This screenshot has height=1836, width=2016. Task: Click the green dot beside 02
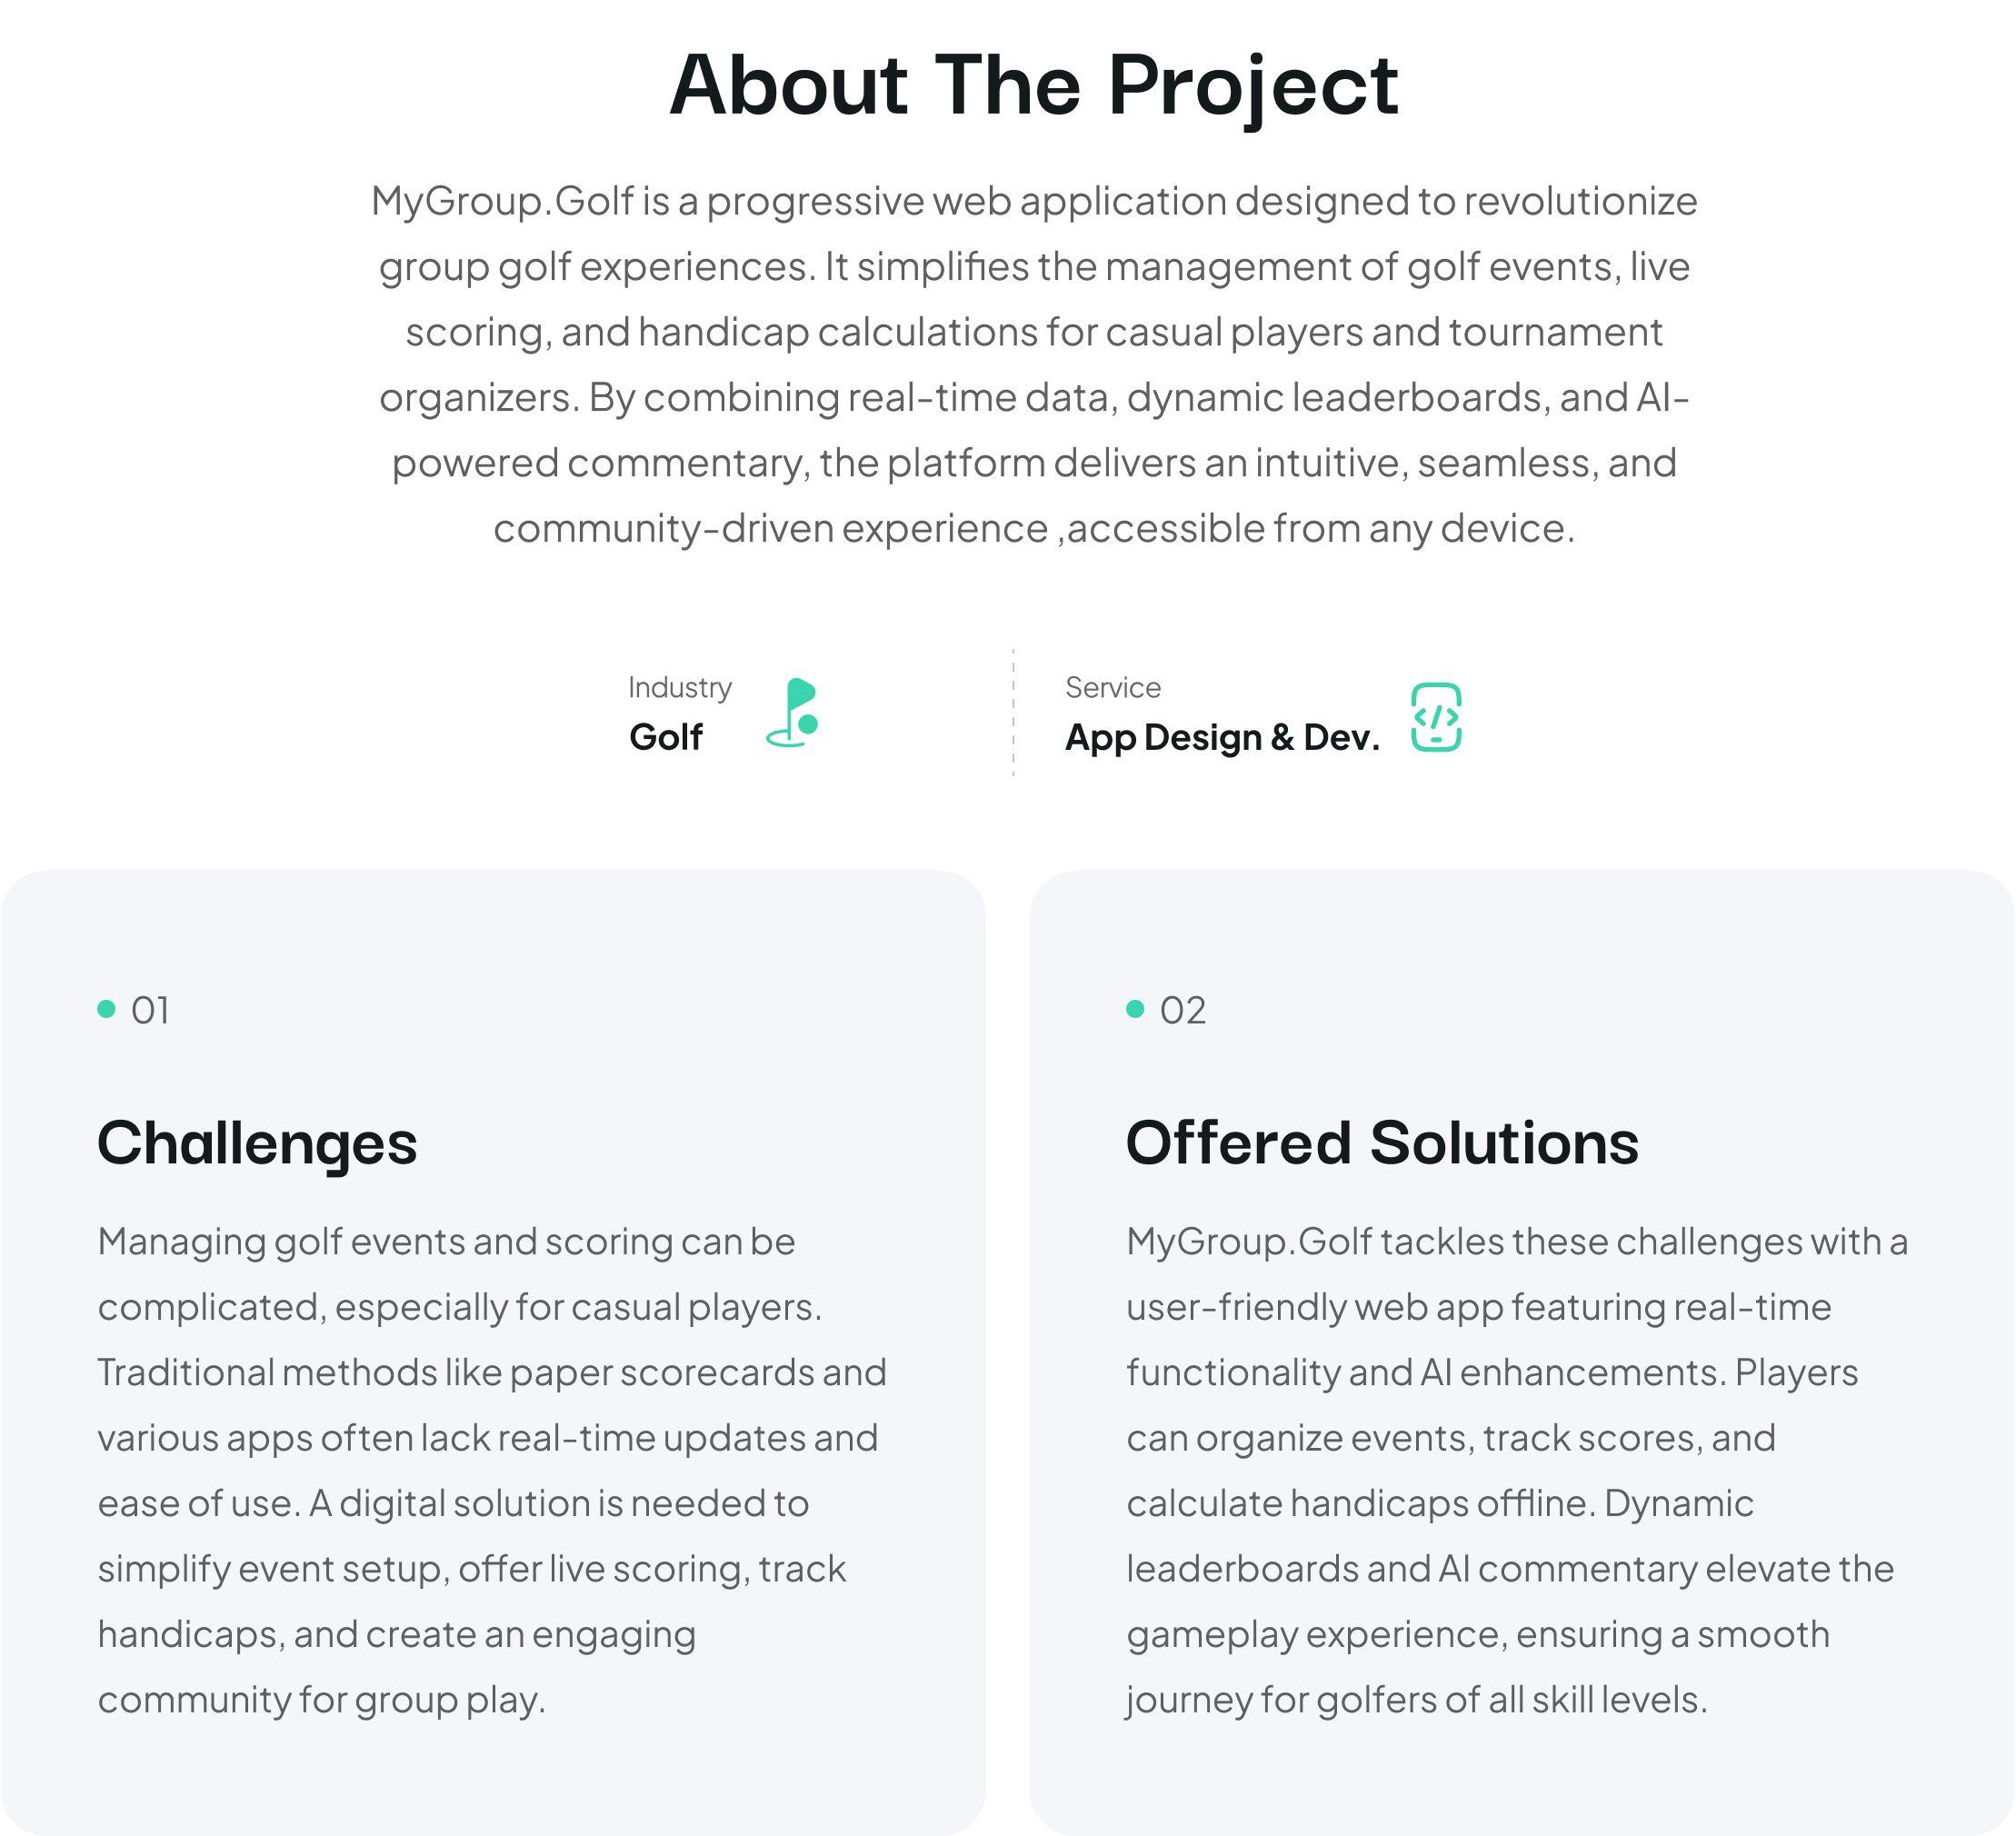(1135, 1008)
